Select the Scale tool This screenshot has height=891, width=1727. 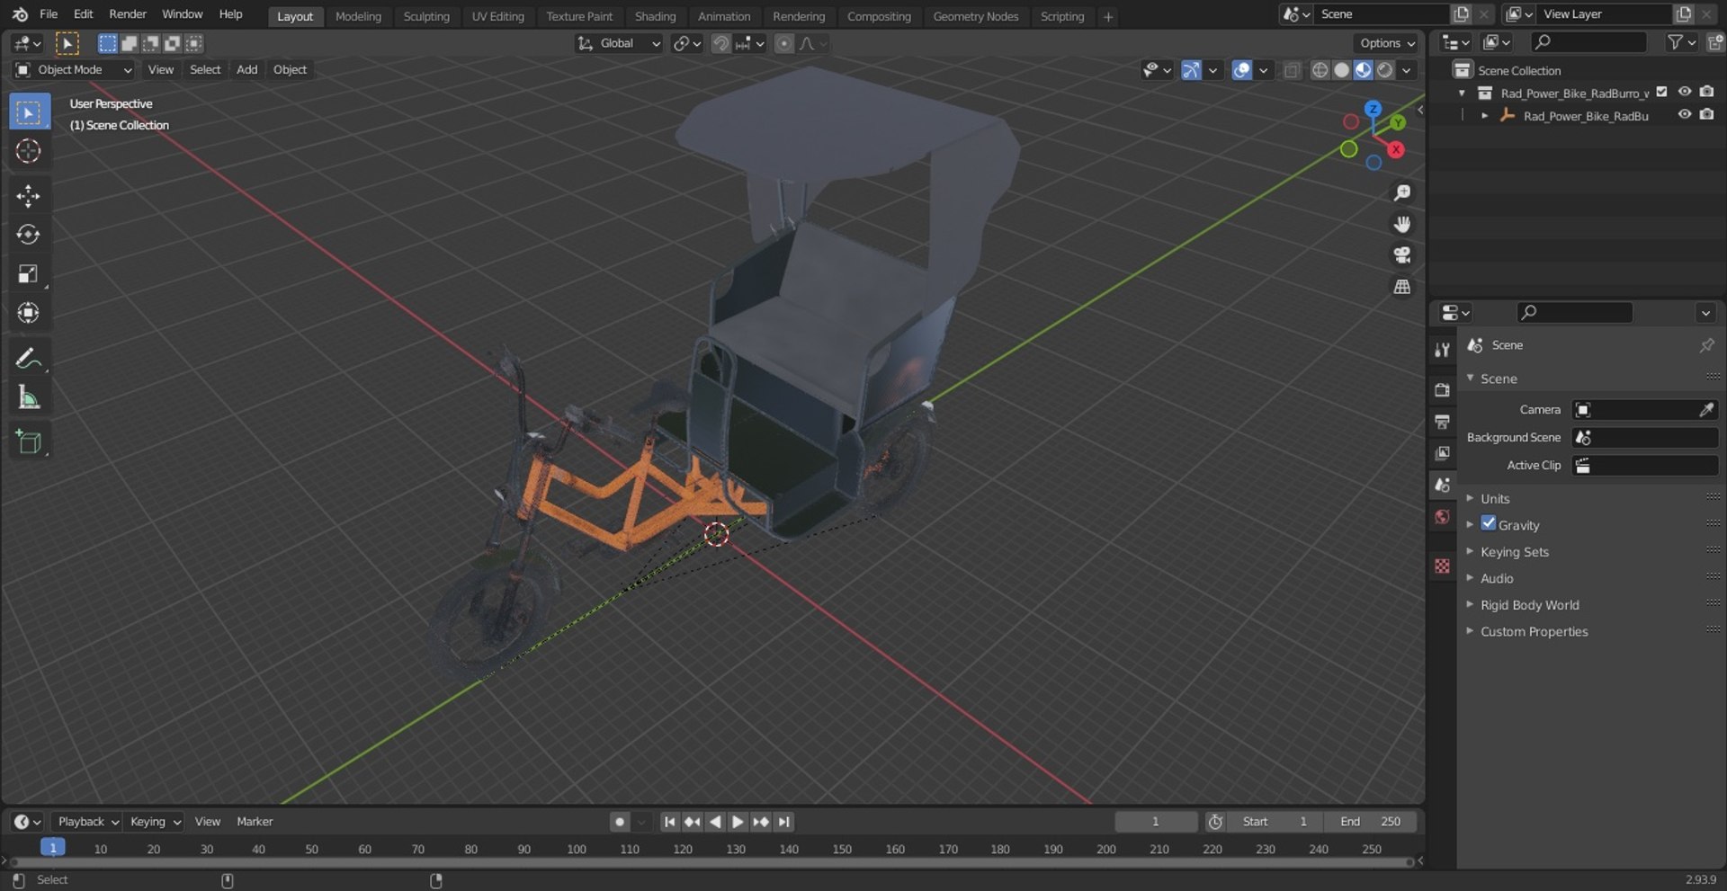[29, 274]
